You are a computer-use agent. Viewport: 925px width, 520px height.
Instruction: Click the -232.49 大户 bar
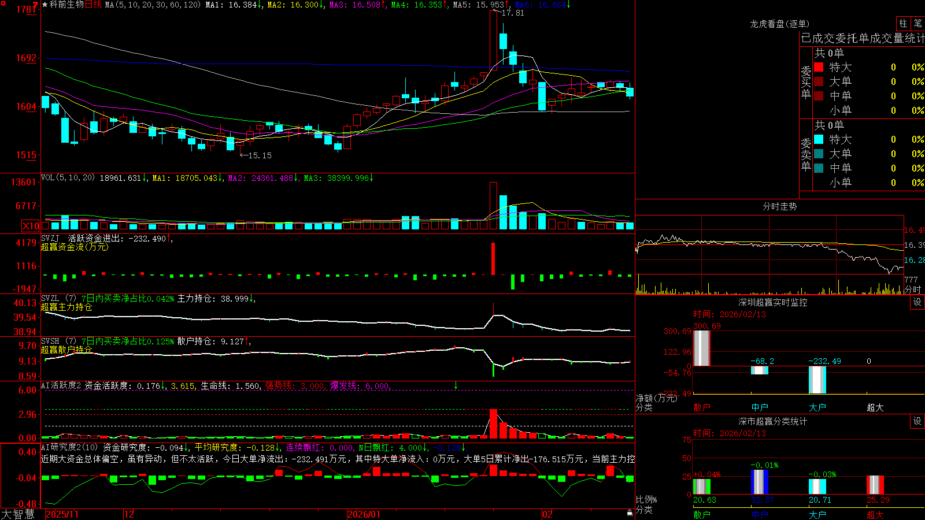[x=817, y=380]
